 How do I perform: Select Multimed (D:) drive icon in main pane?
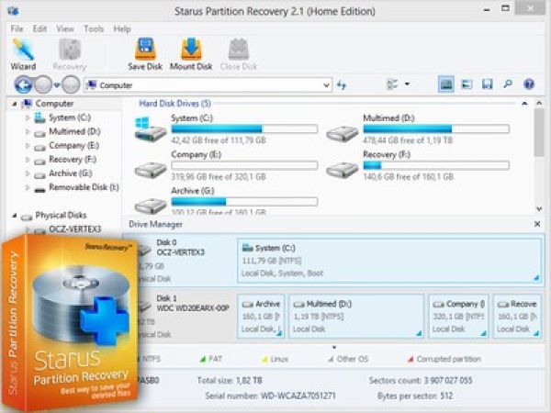coord(342,133)
